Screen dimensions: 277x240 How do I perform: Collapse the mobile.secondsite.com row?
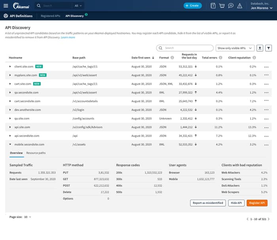[x=10, y=145]
